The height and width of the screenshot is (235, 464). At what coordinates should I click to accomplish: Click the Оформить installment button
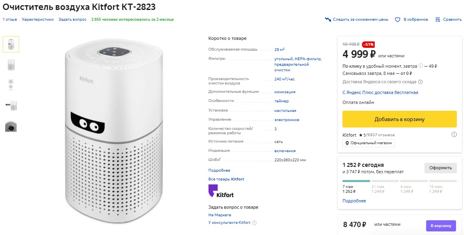coord(440,168)
